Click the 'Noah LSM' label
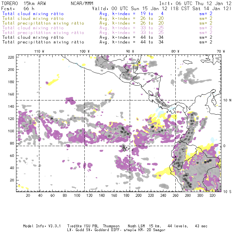Screen dimensions: 233x233 tap(136, 226)
